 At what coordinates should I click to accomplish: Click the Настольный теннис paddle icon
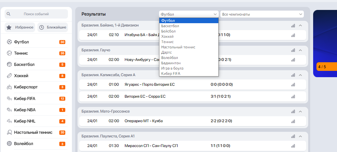pos(9,132)
